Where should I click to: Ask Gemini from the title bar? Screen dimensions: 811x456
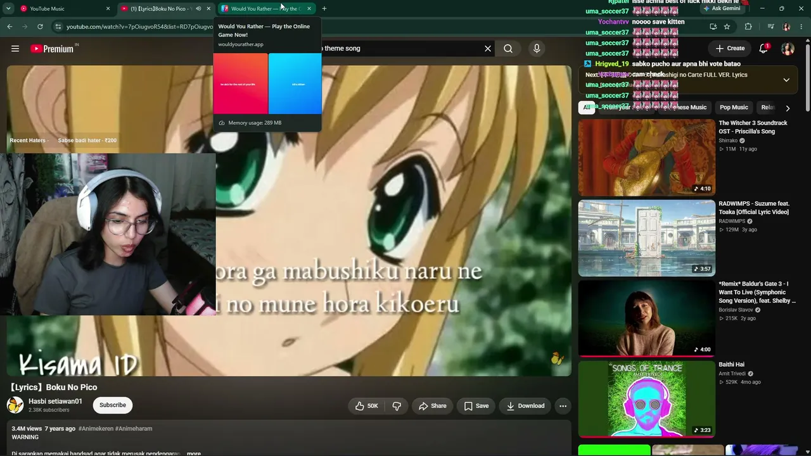pyautogui.click(x=722, y=8)
